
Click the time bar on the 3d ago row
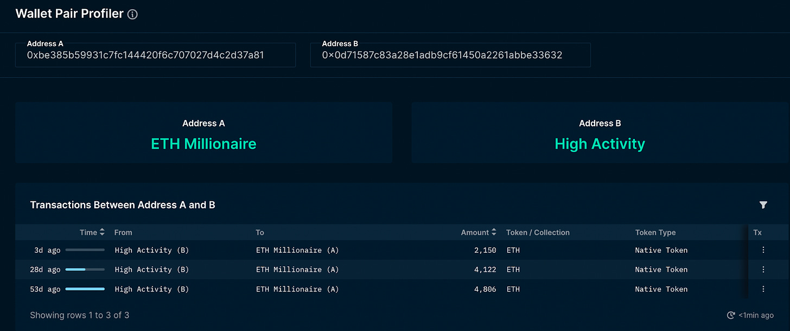coord(85,250)
